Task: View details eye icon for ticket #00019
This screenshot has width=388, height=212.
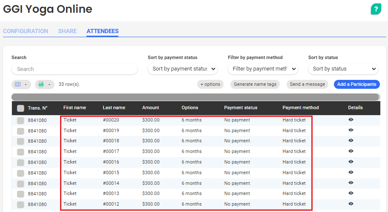Action: [x=351, y=130]
